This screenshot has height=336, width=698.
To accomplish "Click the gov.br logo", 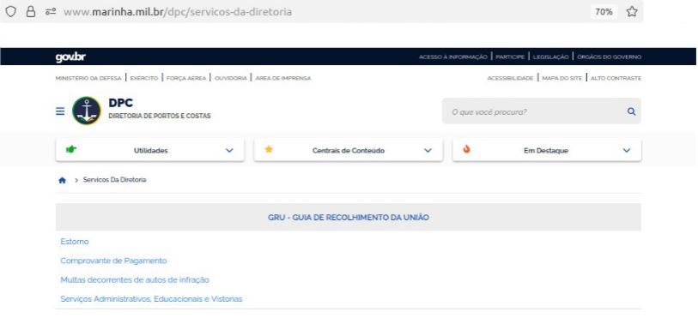I will (x=70, y=57).
